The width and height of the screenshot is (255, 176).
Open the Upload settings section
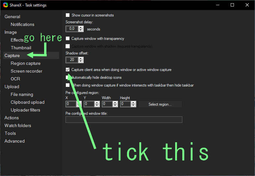click(x=12, y=87)
